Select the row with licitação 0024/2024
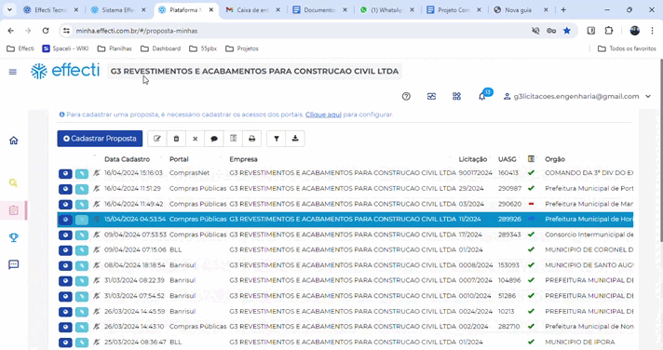Screen dimensions: 663x350 (345, 312)
